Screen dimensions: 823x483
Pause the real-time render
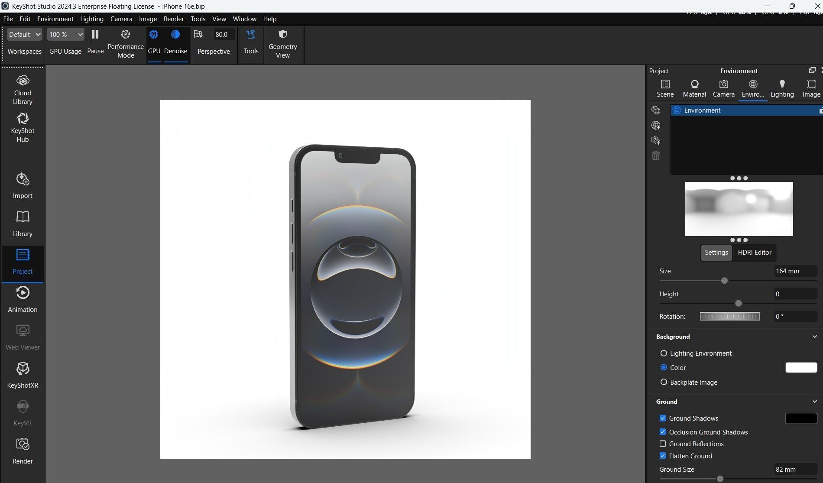(x=95, y=42)
